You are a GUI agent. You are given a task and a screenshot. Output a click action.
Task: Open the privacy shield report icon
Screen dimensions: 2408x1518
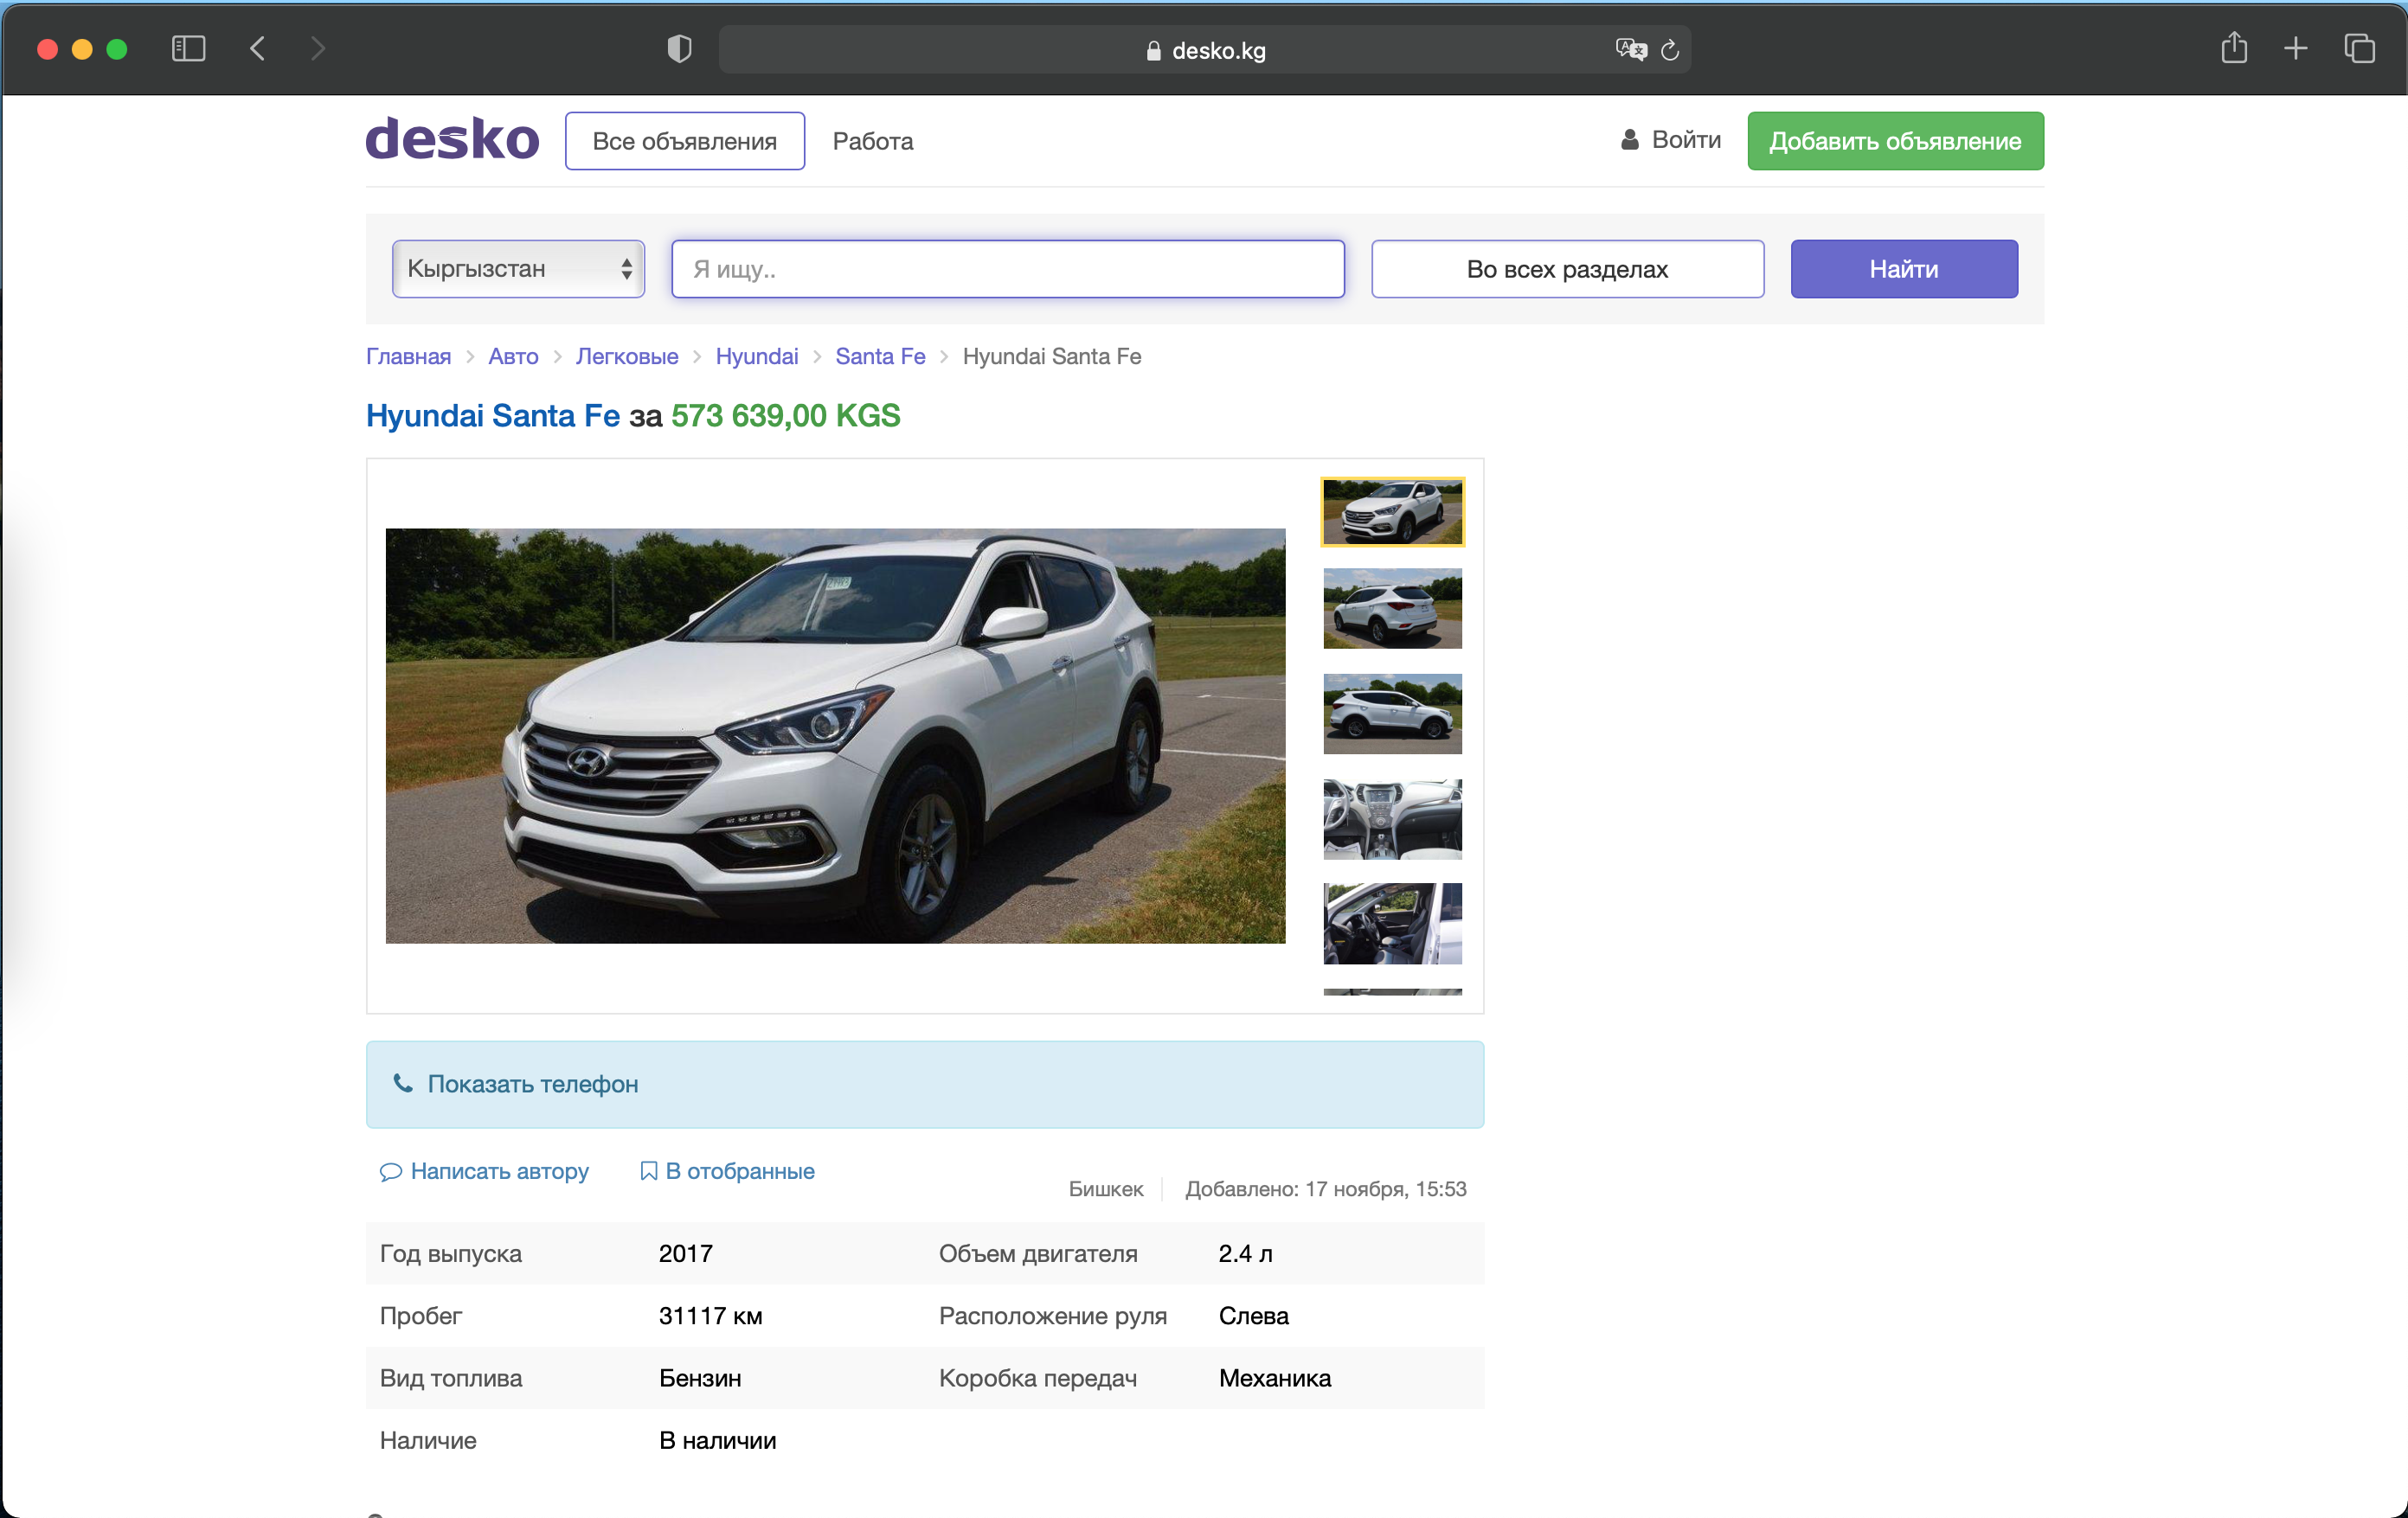[679, 49]
